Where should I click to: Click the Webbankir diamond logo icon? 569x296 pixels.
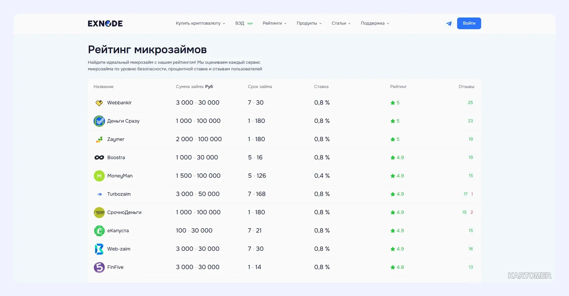point(99,103)
